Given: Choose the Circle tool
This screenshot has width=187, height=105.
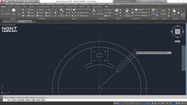Looking at the screenshot, I should tap(14, 12).
